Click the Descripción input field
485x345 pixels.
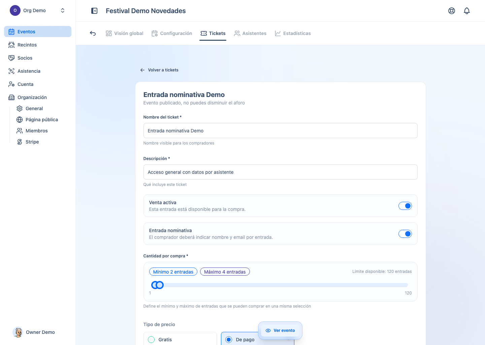pos(280,172)
